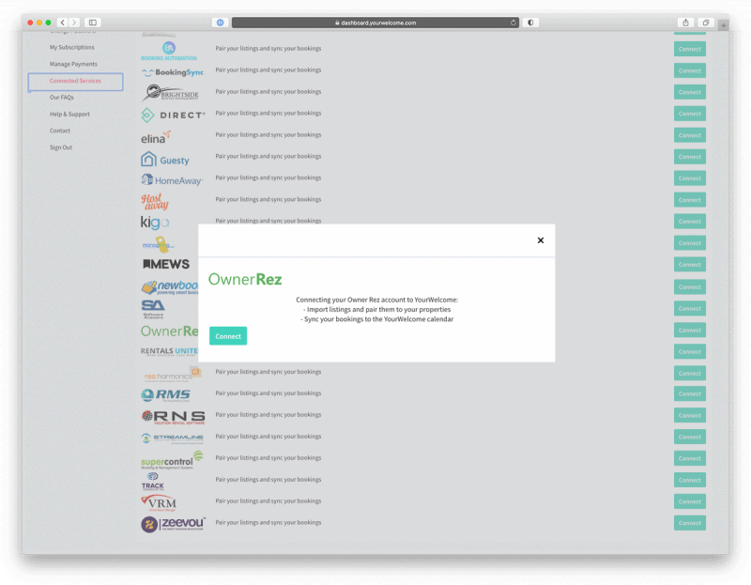
Task: Click the Safari back arrow
Action: (62, 23)
